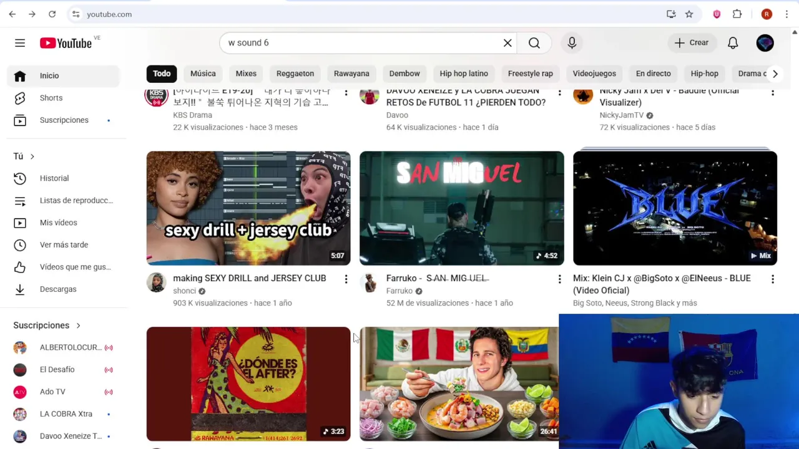Open options menu for making SEXY DRILL video

(x=346, y=279)
